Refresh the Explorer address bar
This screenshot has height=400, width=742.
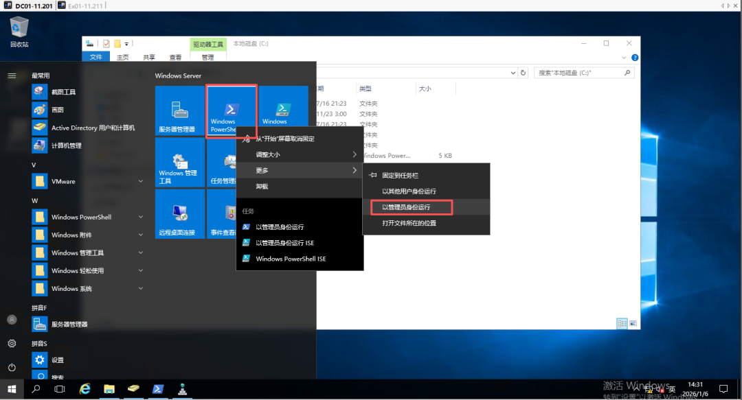523,73
